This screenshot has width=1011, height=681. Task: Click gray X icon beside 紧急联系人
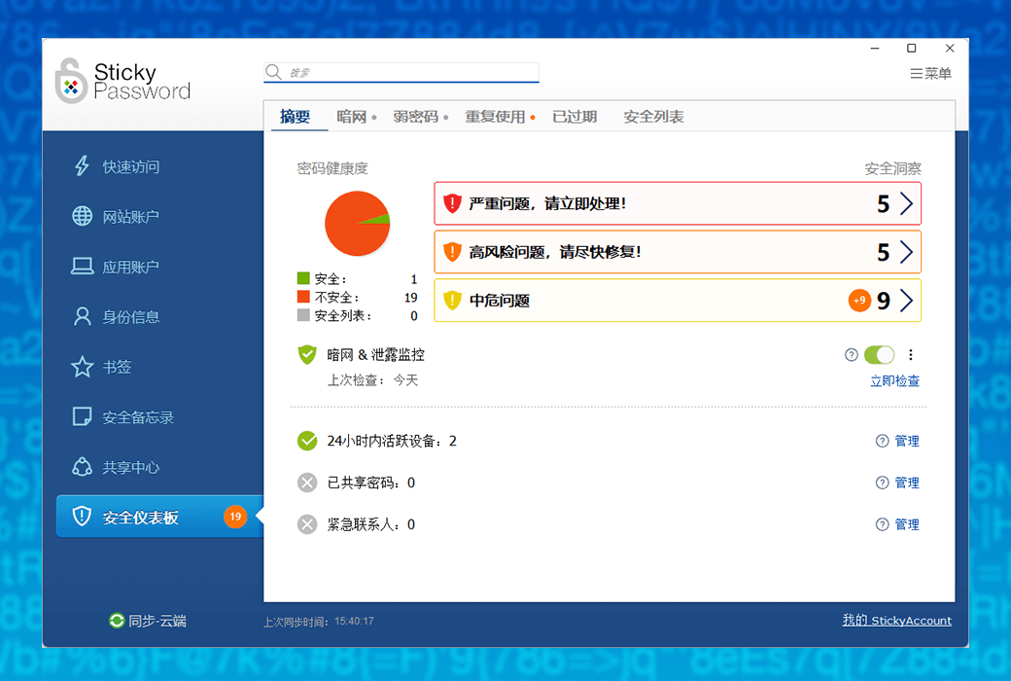pos(307,524)
